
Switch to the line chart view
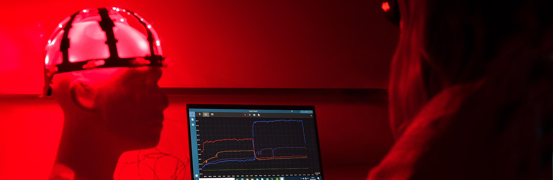point(206,114)
